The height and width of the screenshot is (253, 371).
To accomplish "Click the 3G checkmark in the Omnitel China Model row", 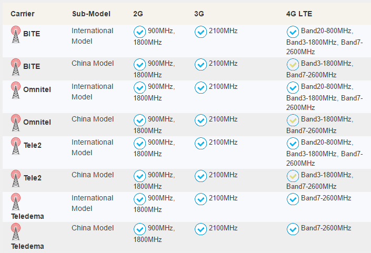I will point(200,120).
